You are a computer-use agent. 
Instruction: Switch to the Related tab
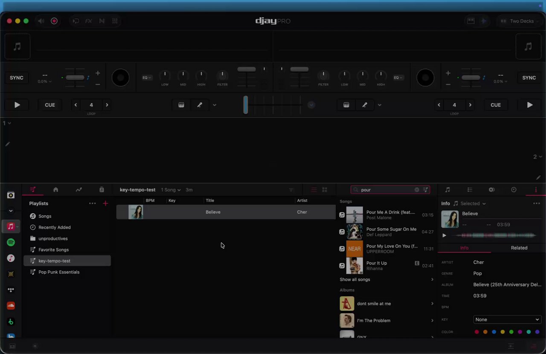click(x=519, y=248)
